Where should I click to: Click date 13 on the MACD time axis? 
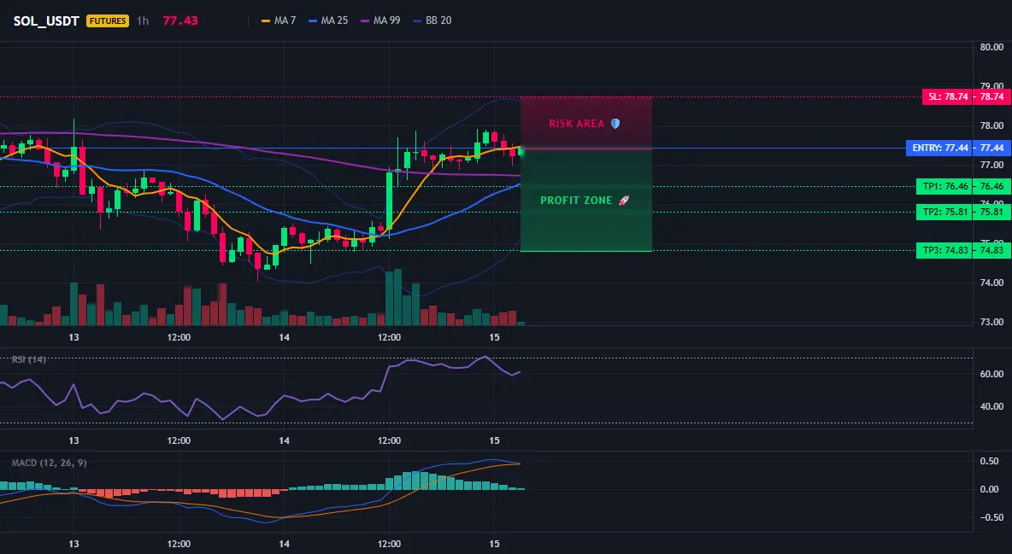pyautogui.click(x=74, y=544)
